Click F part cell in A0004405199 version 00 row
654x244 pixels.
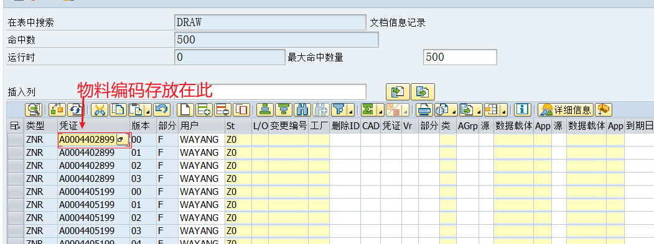tap(167, 192)
